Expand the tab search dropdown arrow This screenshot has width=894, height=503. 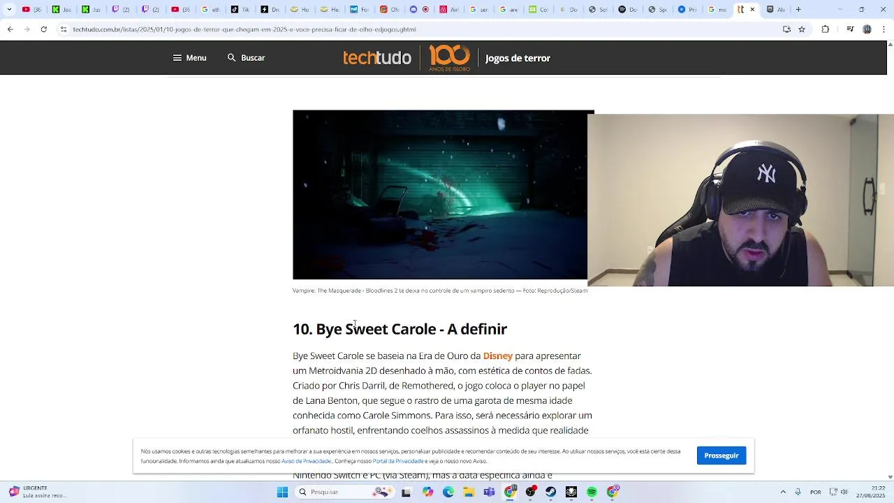tap(9, 10)
